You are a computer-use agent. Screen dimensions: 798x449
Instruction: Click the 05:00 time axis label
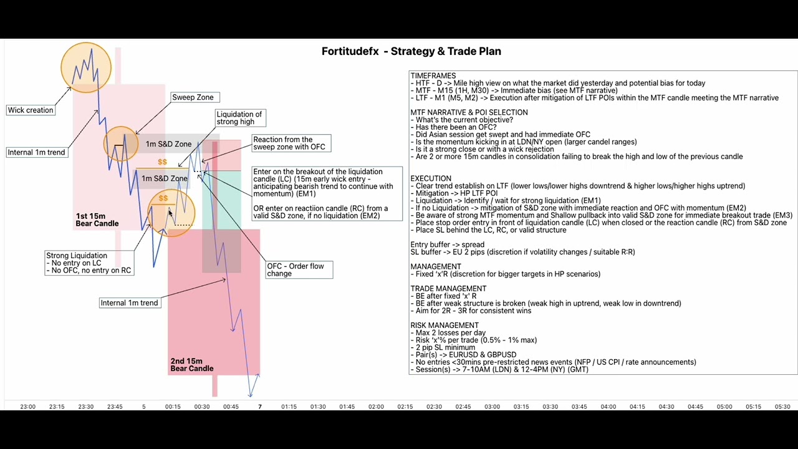724,407
